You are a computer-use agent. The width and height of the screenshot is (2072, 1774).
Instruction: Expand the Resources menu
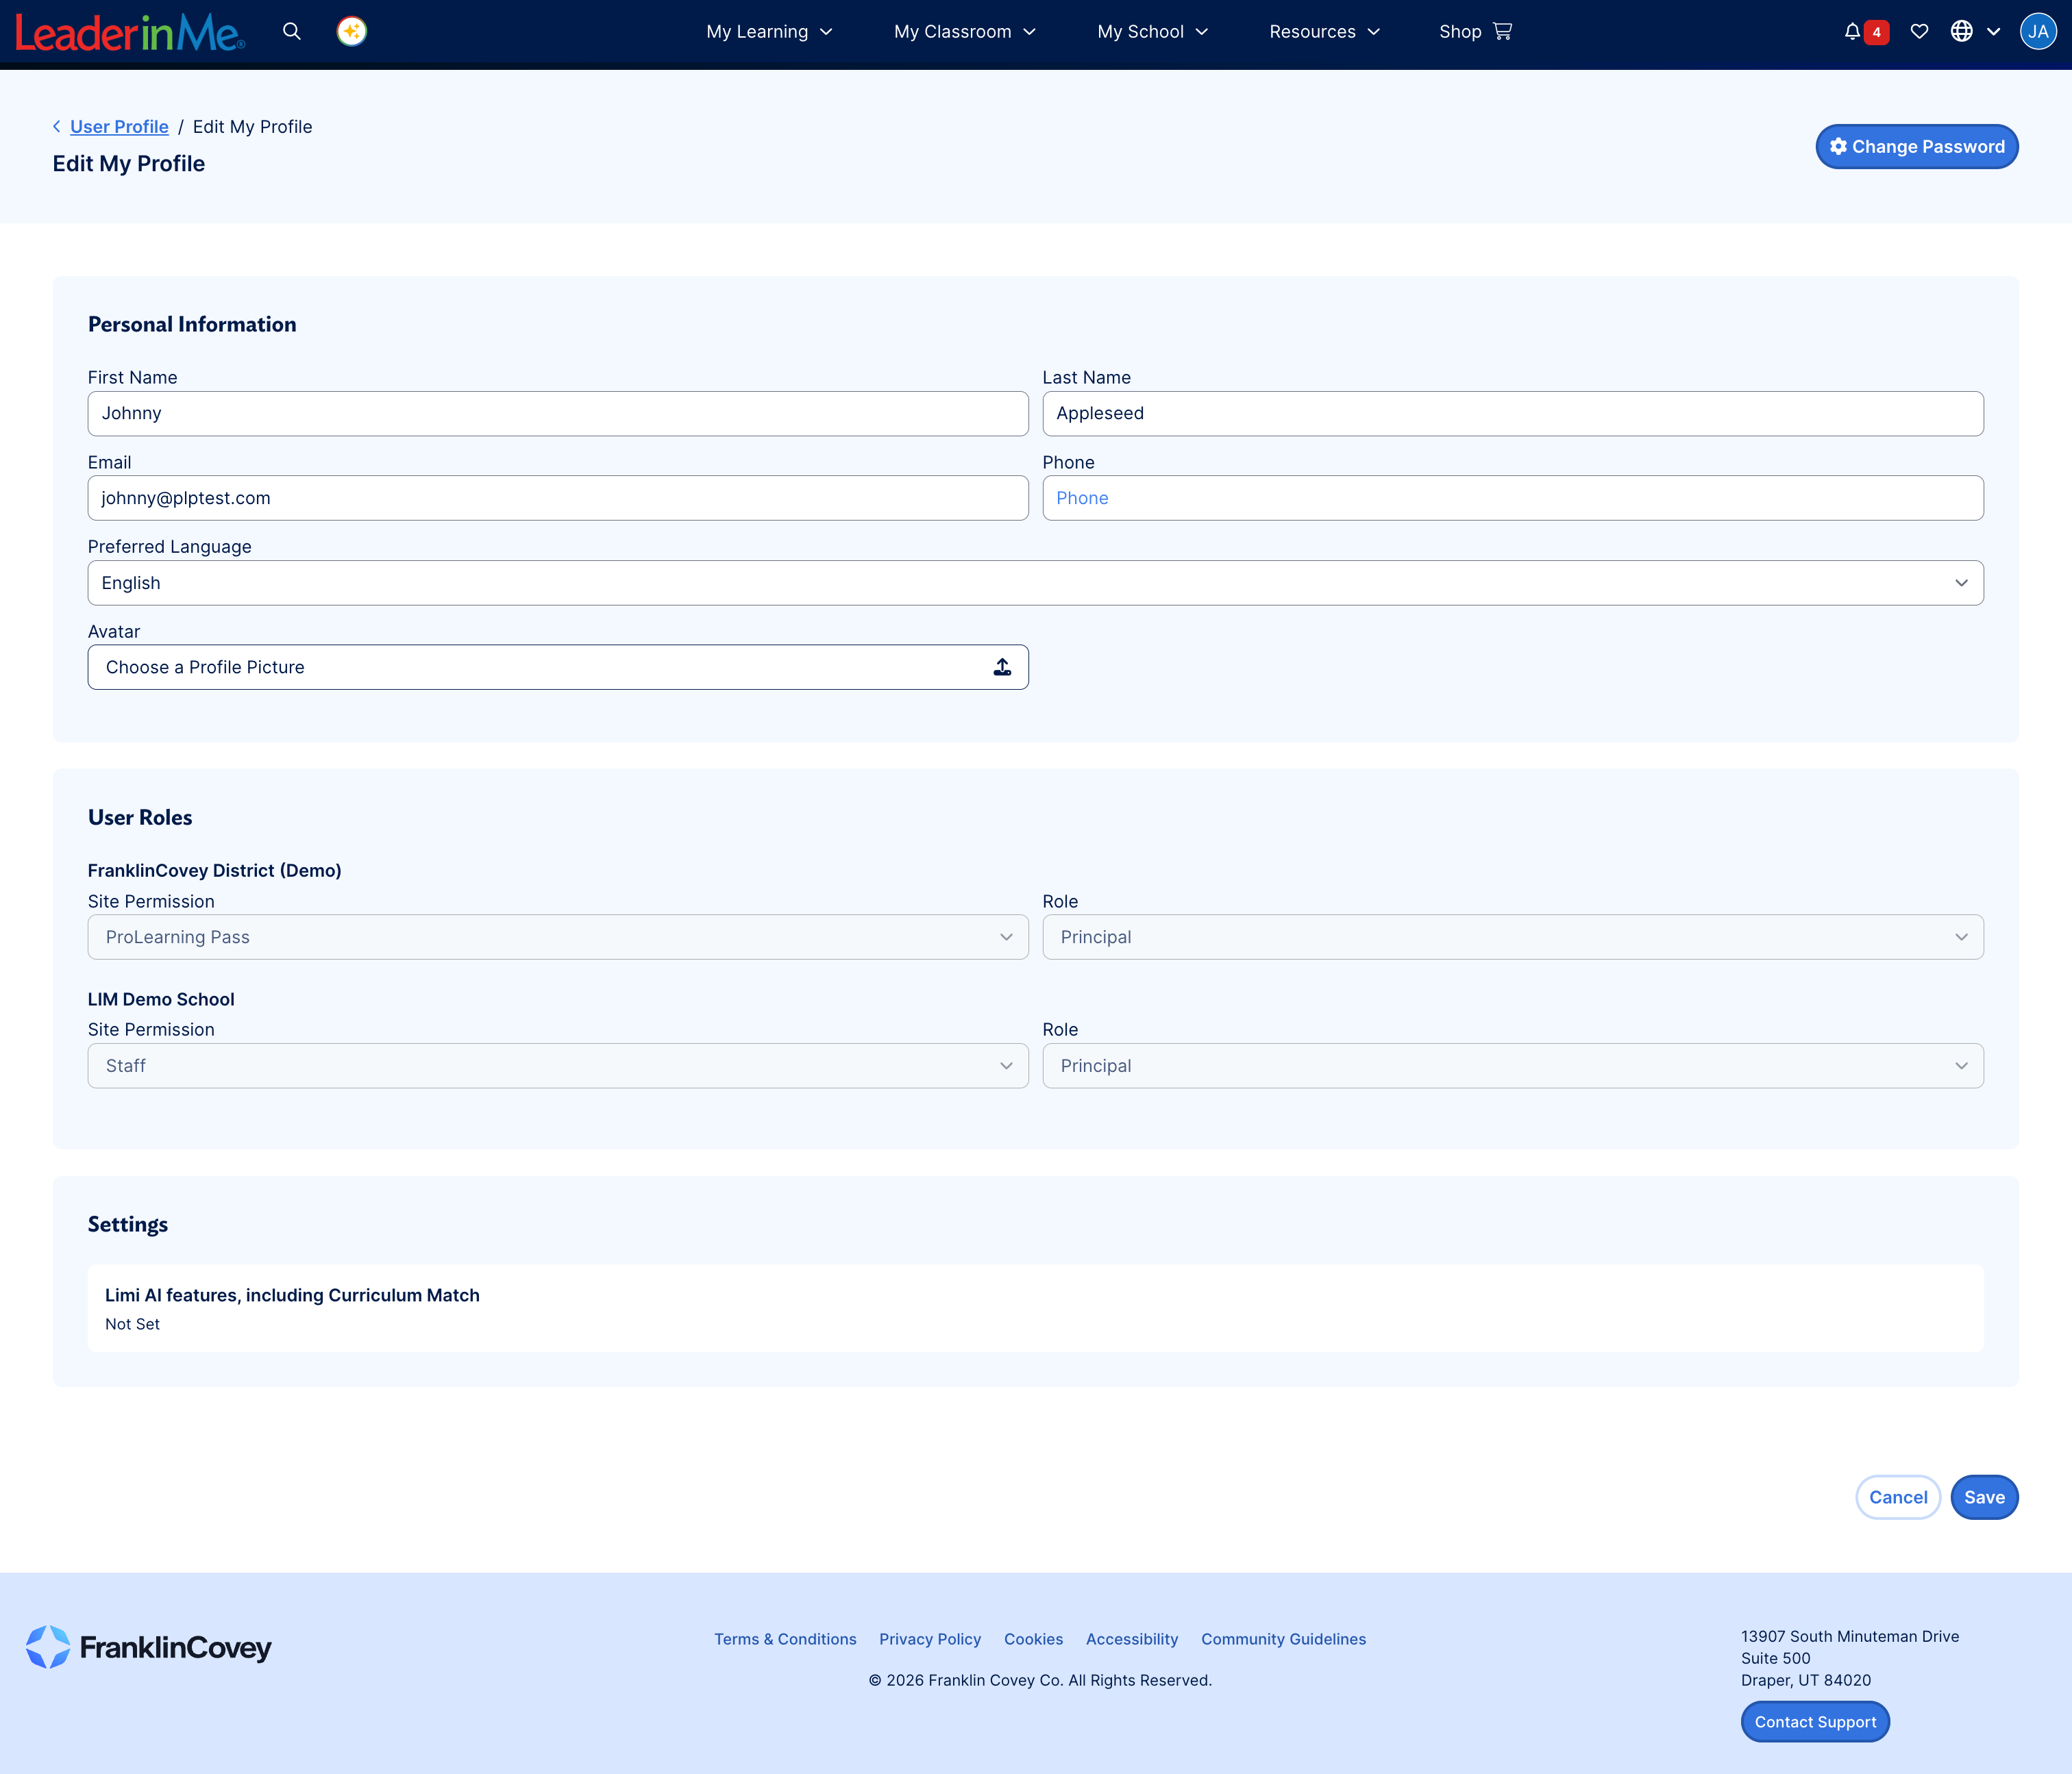click(1325, 32)
